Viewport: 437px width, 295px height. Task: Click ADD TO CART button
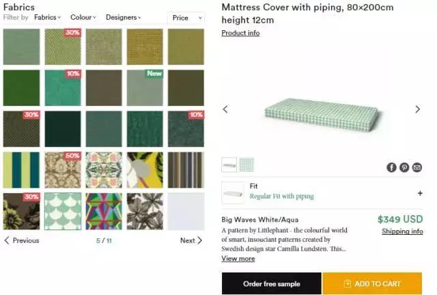372,283
